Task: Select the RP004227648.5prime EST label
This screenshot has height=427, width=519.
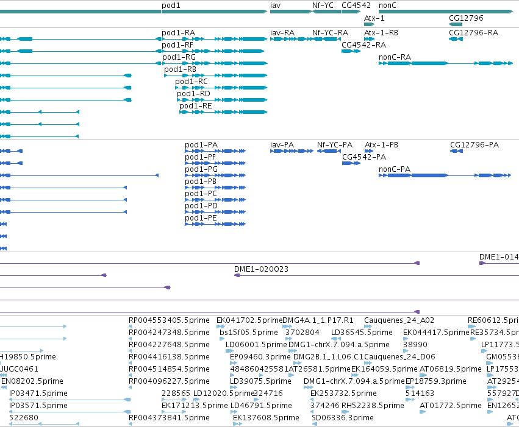Action: 169,345
